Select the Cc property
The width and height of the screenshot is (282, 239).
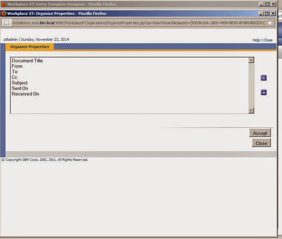pos(14,77)
